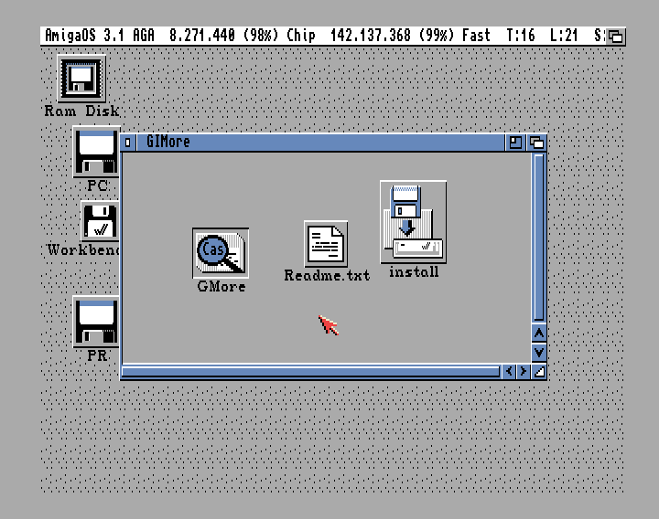Click the GIMore window depth gadget
Viewport: 659px width, 519px height.
pyautogui.click(x=536, y=143)
